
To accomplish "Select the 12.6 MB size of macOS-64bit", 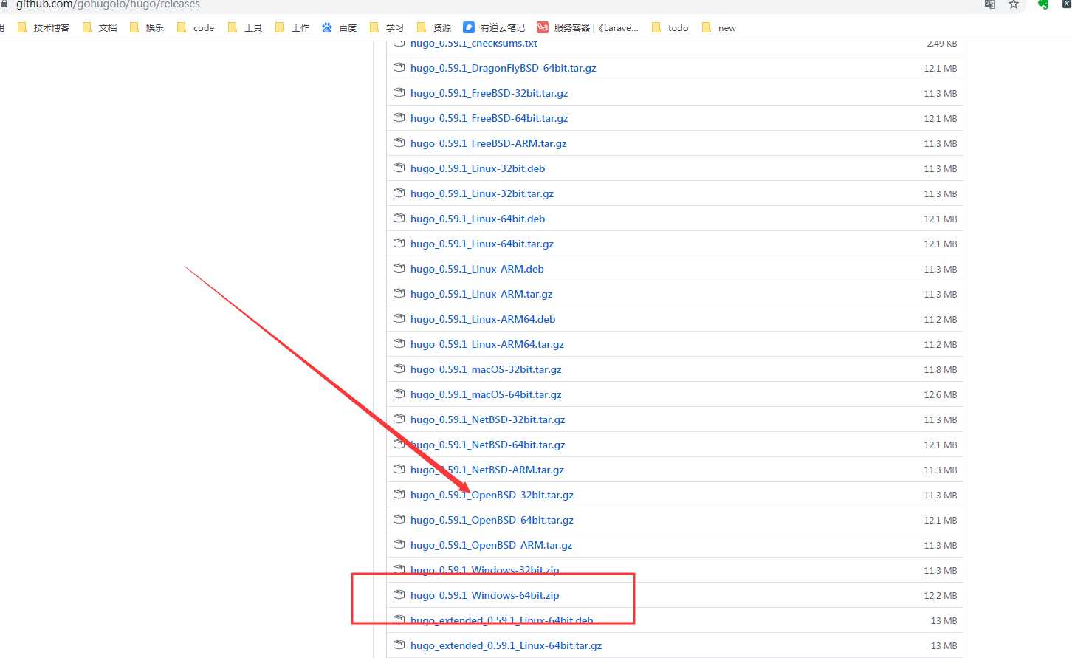I will pos(940,394).
